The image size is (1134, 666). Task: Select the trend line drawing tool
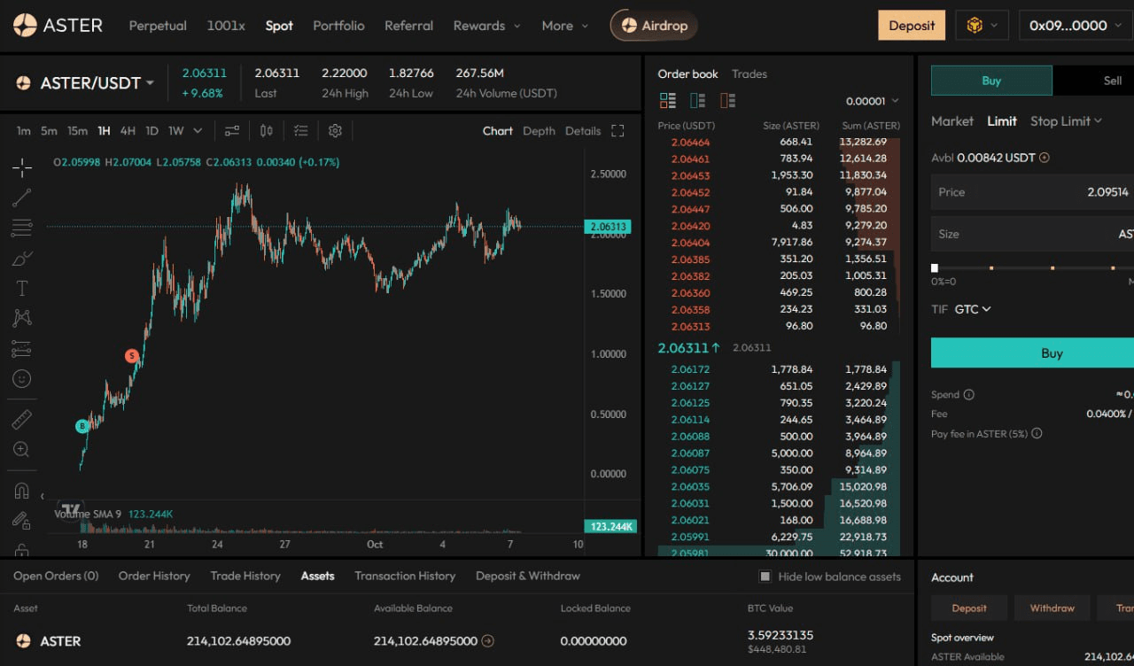click(22, 197)
